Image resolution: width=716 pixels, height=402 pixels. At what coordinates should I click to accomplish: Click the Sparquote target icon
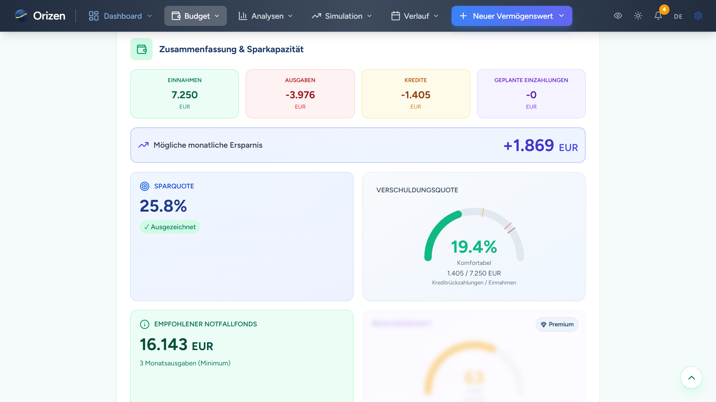click(144, 186)
